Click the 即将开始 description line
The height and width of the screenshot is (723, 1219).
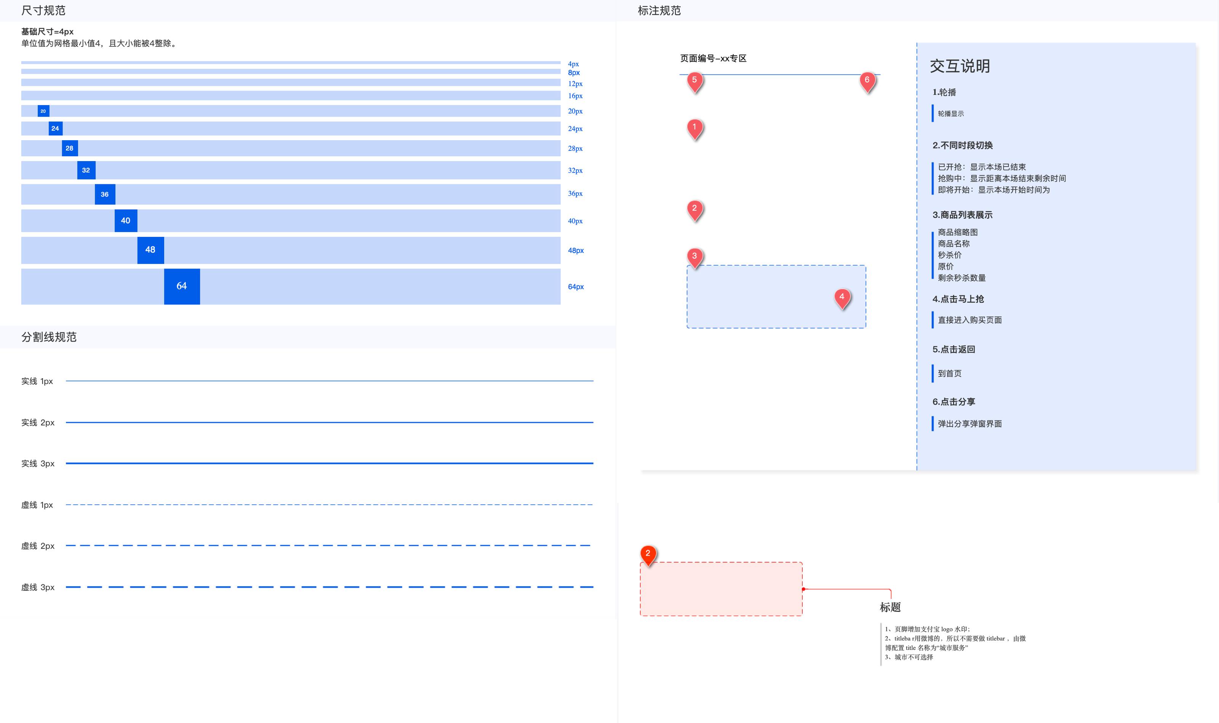coord(994,190)
